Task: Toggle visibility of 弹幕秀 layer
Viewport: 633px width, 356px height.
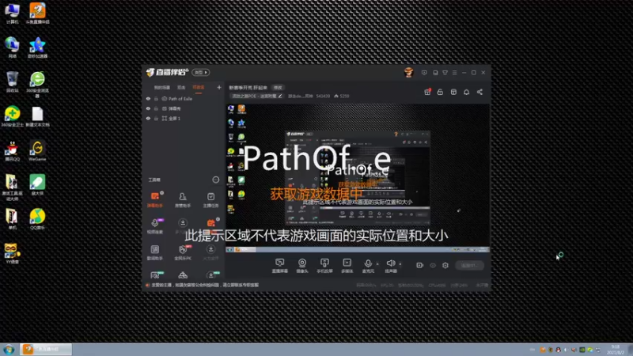Action: click(148, 108)
